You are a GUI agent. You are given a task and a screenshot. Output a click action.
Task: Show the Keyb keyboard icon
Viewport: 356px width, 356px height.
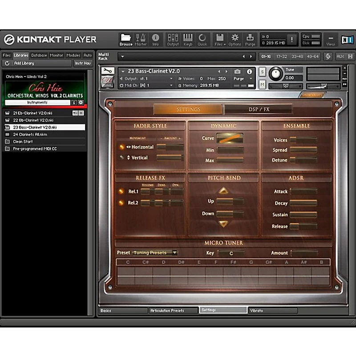coord(188,40)
